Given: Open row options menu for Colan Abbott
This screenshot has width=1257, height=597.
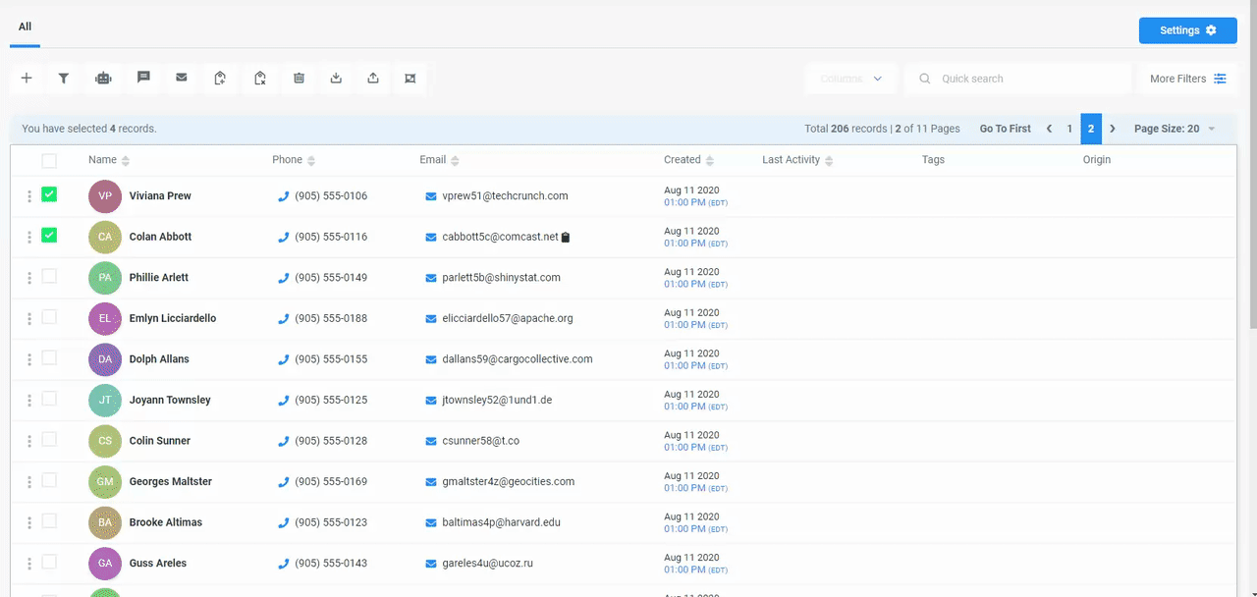Looking at the screenshot, I should click(x=29, y=237).
